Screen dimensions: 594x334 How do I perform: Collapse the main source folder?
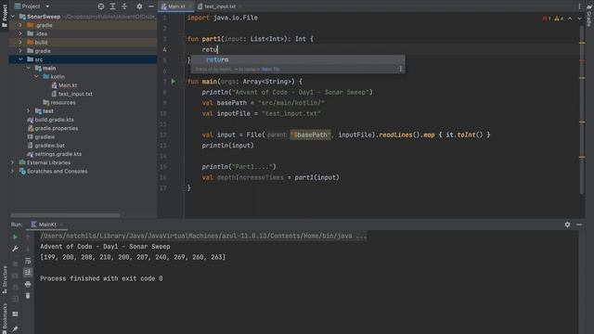coord(29,68)
